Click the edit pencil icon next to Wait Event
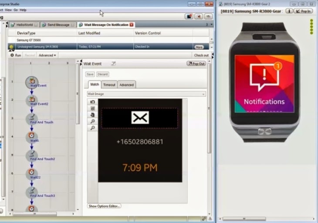 pyautogui.click(x=114, y=64)
